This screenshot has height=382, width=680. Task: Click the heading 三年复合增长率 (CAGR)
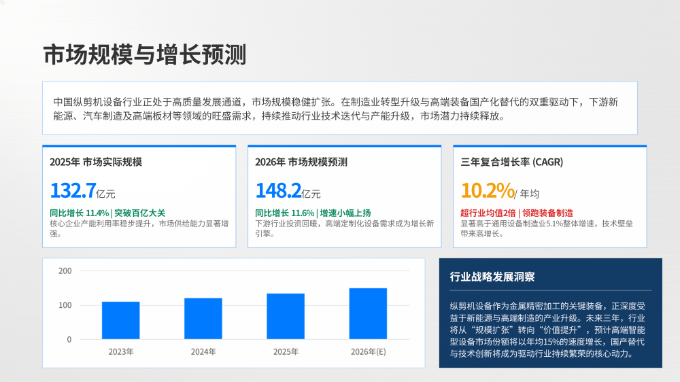pyautogui.click(x=512, y=162)
